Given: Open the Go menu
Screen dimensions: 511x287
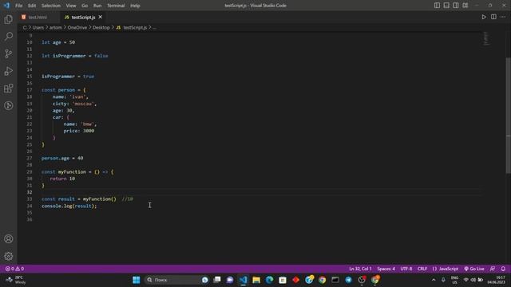Looking at the screenshot, I should coord(85,6).
